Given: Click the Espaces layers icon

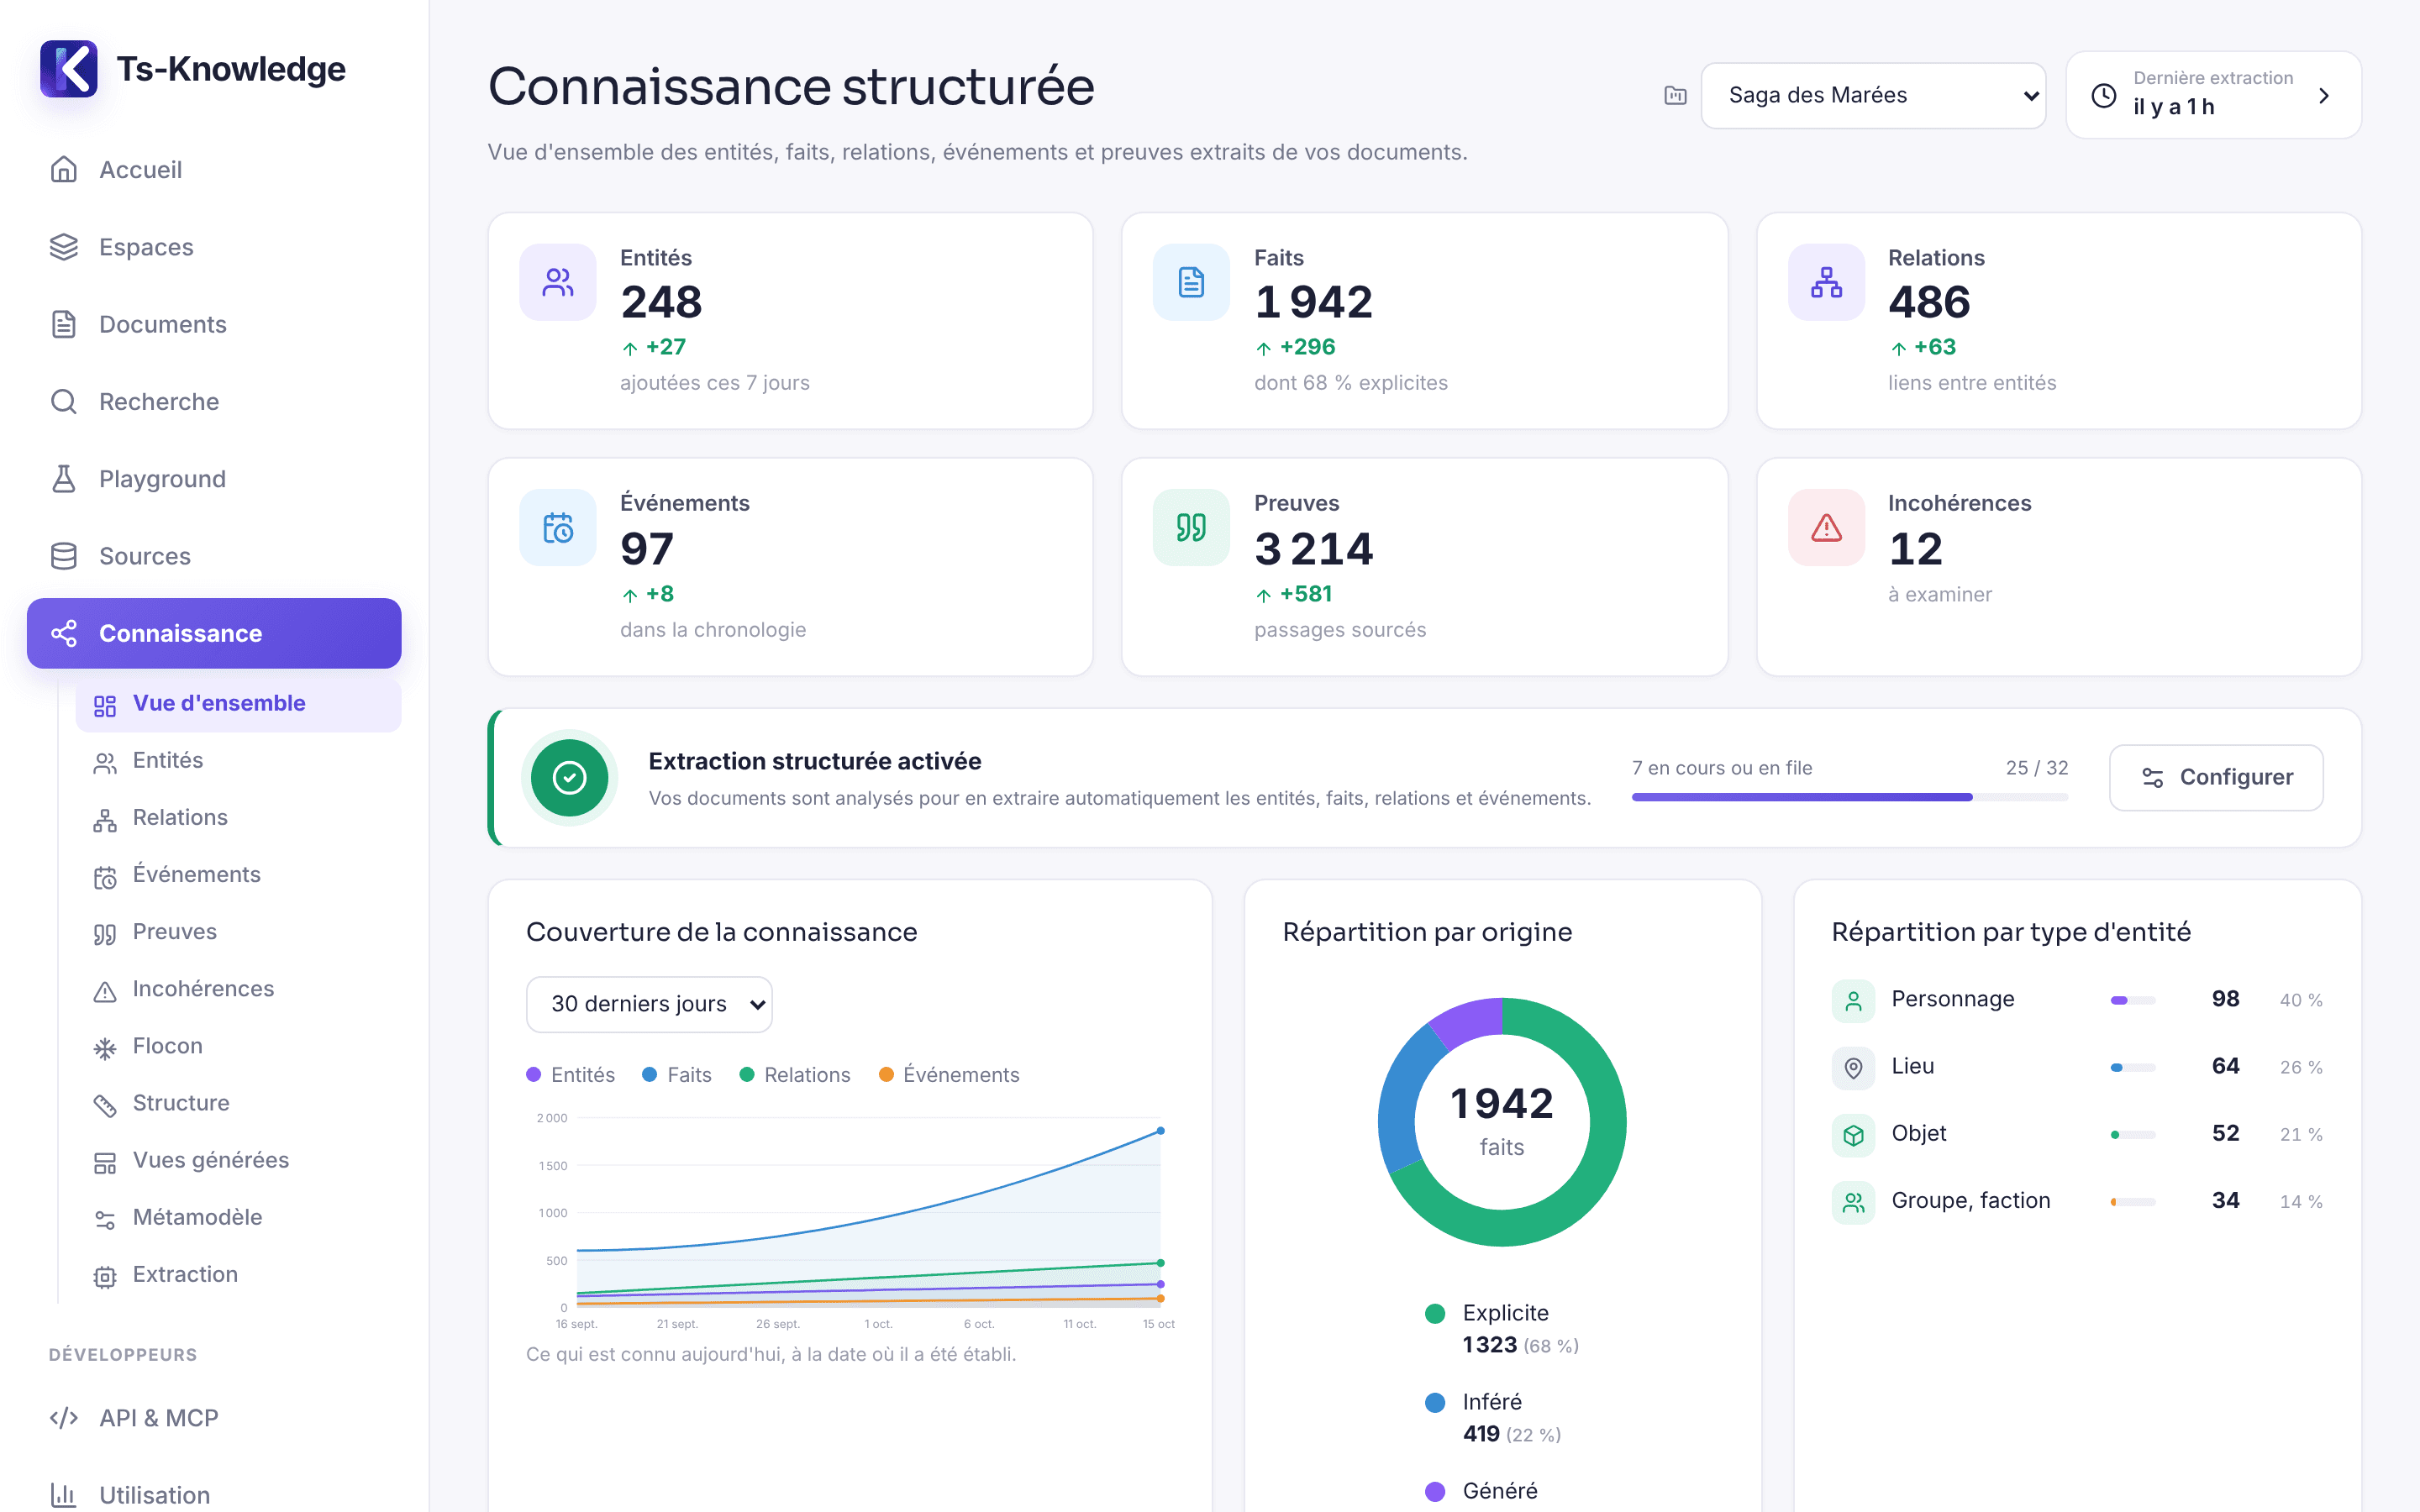Looking at the screenshot, I should [64, 247].
